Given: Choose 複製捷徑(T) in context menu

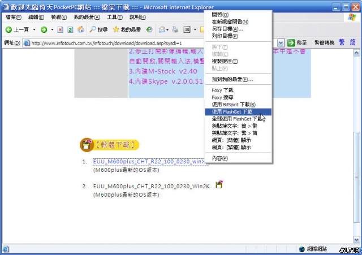Looking at the screenshot, I should (x=238, y=62).
